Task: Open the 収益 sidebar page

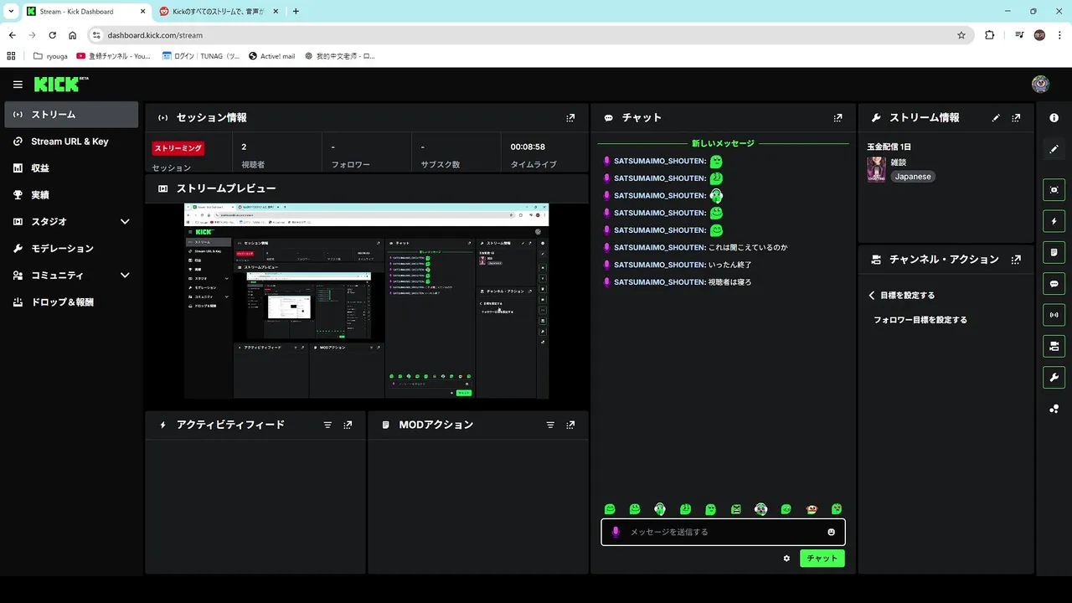Action: 71,168
